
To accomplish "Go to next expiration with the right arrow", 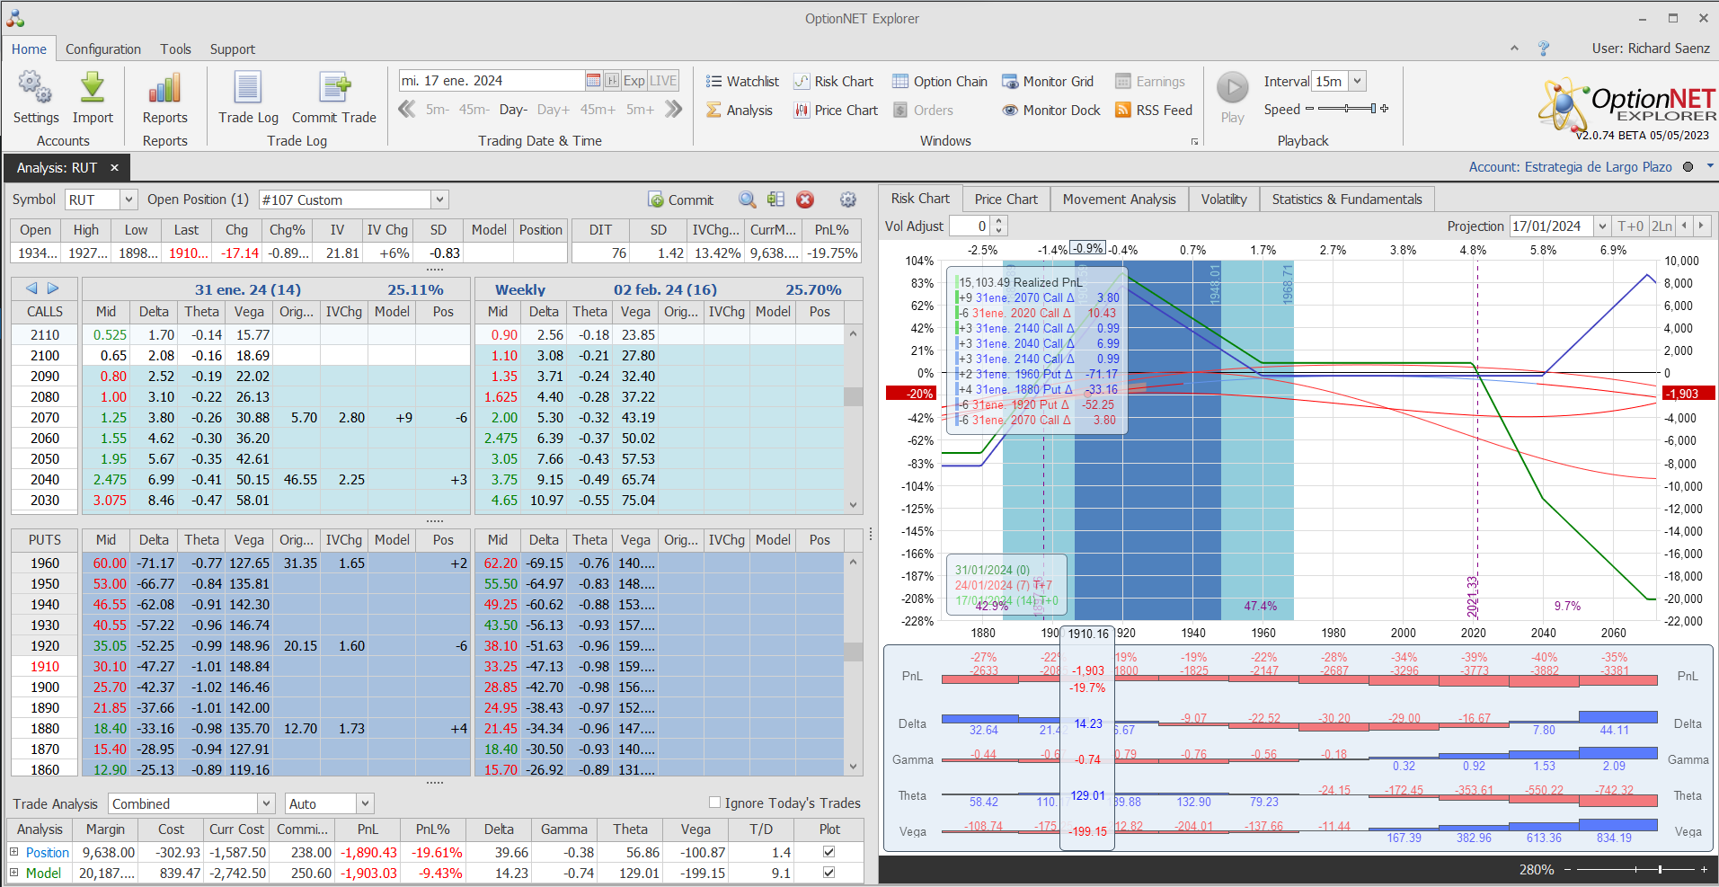I will pos(53,288).
